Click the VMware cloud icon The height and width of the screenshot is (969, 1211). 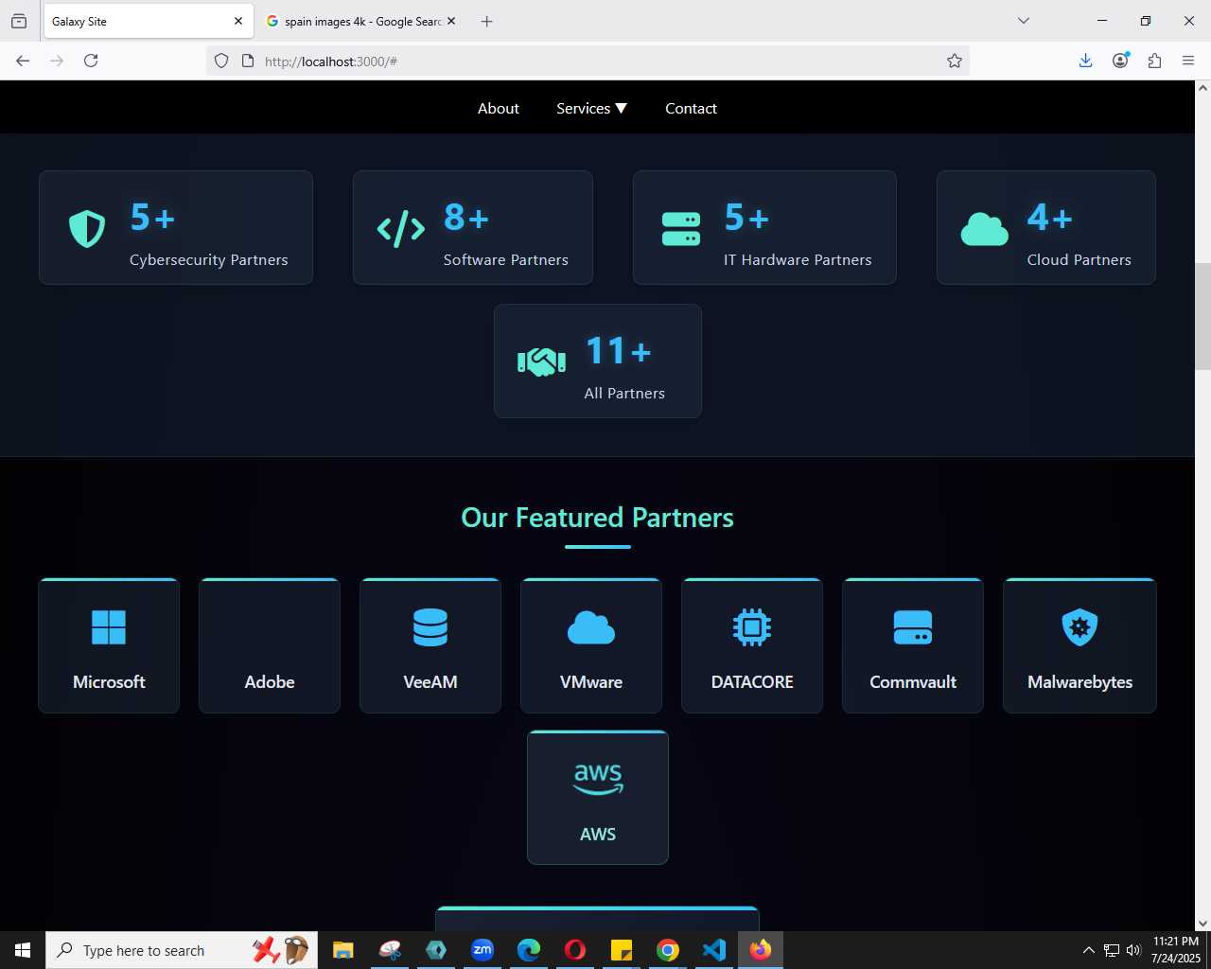coord(591,627)
